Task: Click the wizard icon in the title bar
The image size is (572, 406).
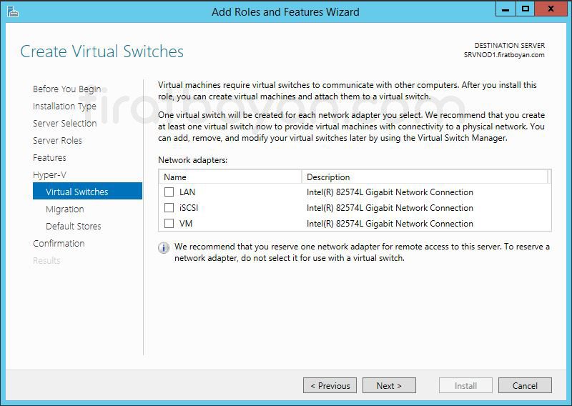Action: click(x=12, y=11)
